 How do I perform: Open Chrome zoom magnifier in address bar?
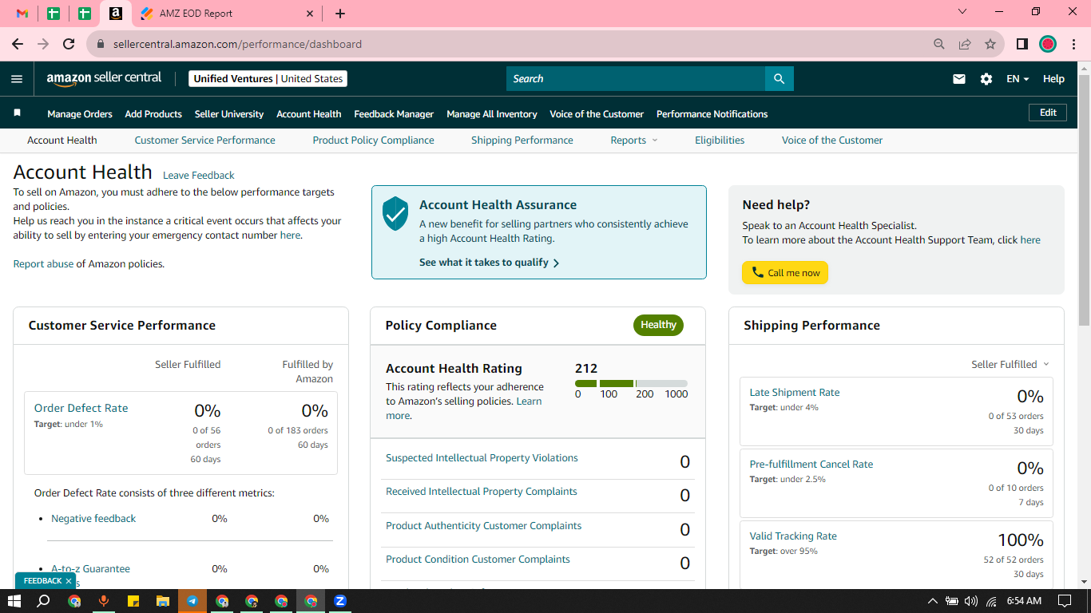coord(939,44)
